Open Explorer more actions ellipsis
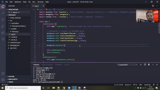Screen dimensions: 160x90 [27, 6]
